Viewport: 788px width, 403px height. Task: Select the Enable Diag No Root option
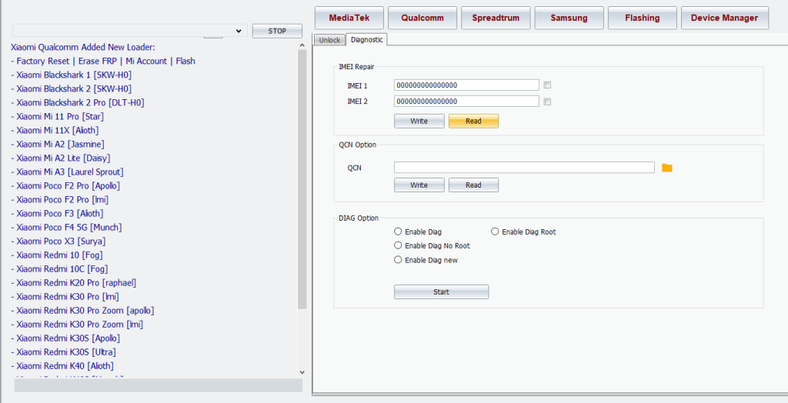tap(398, 245)
